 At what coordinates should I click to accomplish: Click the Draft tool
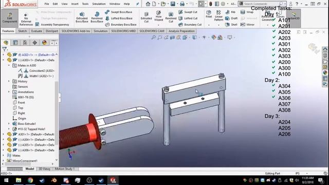[x=231, y=18]
